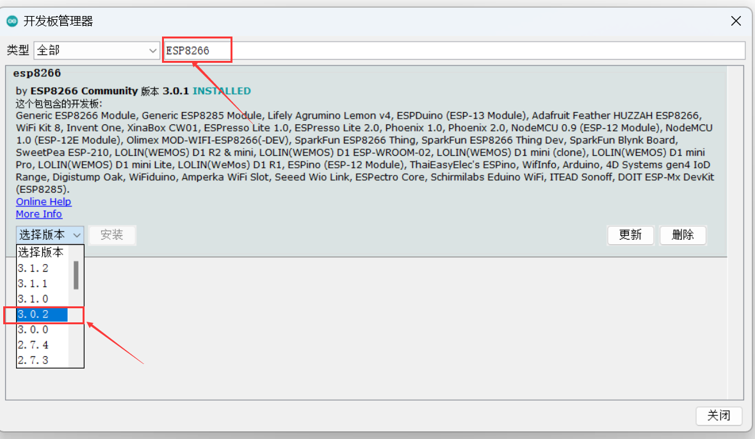This screenshot has height=439, width=755.
Task: Click the greyed-out 安装 install button
Action: pyautogui.click(x=112, y=235)
